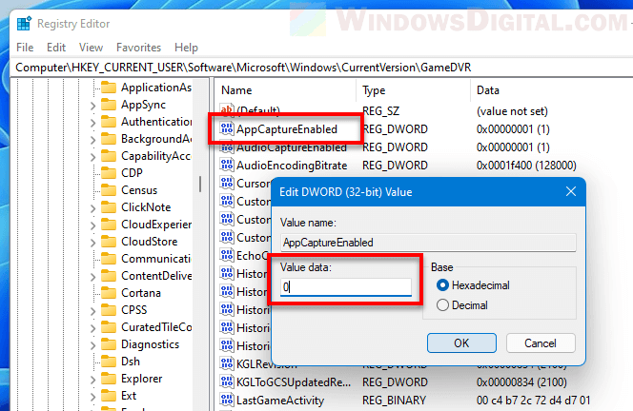This screenshot has width=633, height=411.
Task: Select the AppCaptureEnabled DWORD value icon
Action: (x=227, y=129)
